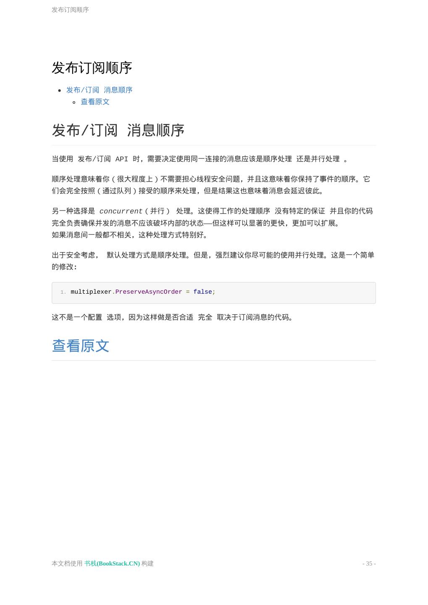This screenshot has height=605, width=428.
Task: Click the paragraph beginning with 顺序处理意味着
Action: coord(211,185)
